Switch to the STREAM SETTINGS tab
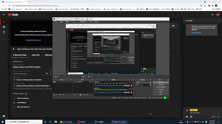Image resolution: width=222 pixels, height=124 pixels. 20,55
